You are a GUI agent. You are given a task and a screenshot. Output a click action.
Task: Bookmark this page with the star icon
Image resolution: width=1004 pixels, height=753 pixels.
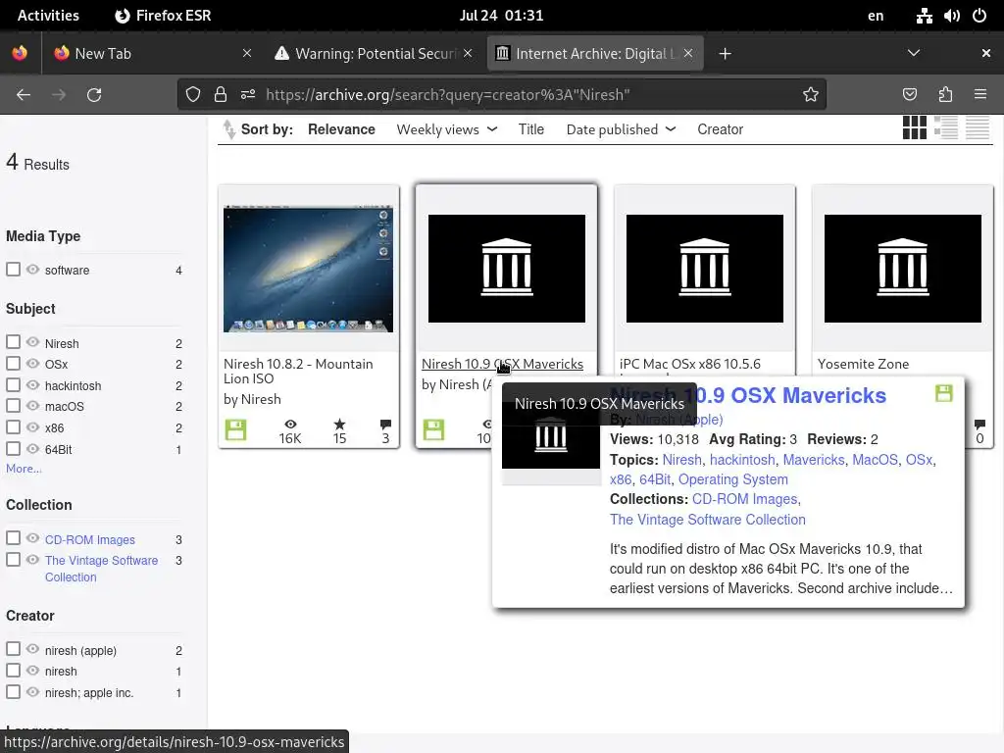(x=811, y=95)
